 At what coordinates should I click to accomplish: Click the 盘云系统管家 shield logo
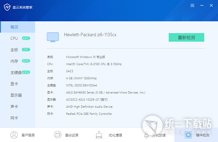[x=7, y=7]
